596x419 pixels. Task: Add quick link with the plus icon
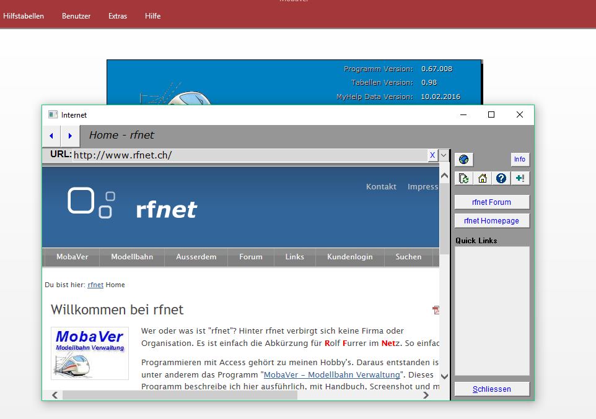coord(520,178)
